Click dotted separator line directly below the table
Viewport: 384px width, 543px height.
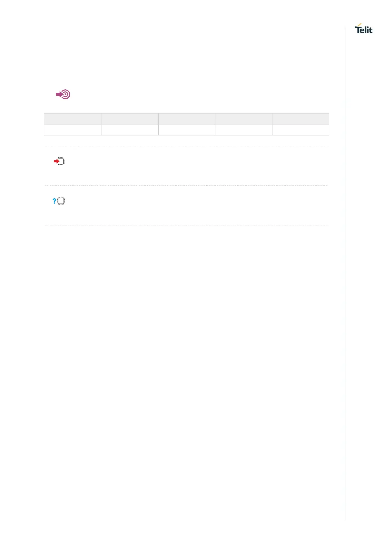tap(186, 146)
